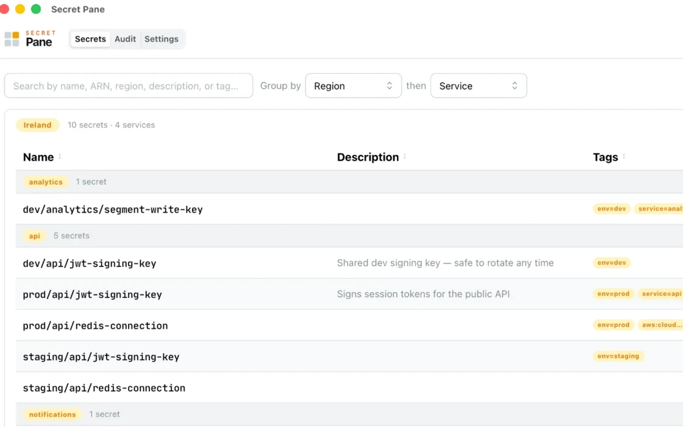683x427 pixels.
Task: Click the Ireland region badge
Action: (37, 125)
